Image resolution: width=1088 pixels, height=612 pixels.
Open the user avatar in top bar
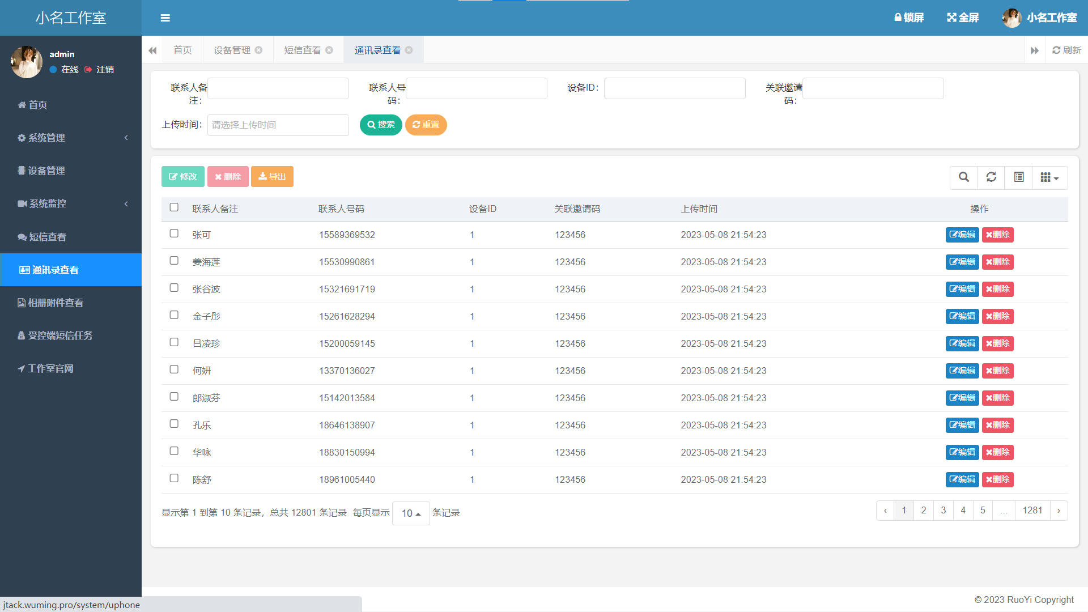pyautogui.click(x=1011, y=18)
